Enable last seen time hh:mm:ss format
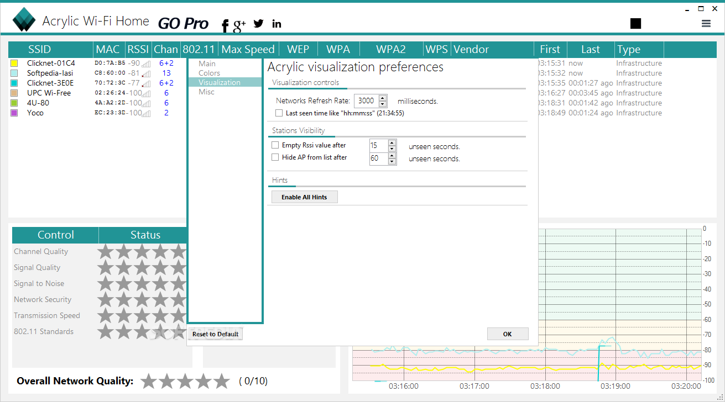The height and width of the screenshot is (402, 725). coord(279,113)
